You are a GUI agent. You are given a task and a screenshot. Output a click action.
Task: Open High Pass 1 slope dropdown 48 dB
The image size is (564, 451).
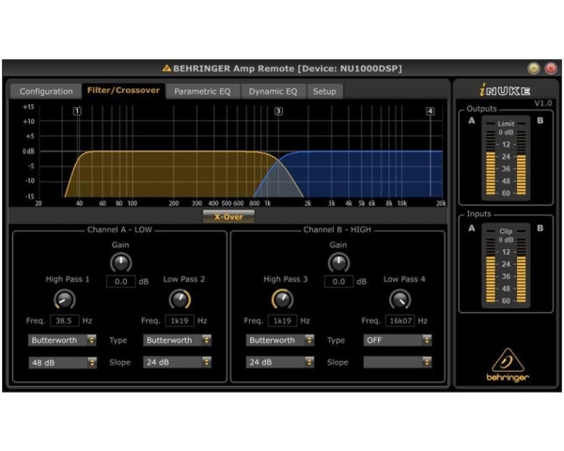(x=62, y=363)
